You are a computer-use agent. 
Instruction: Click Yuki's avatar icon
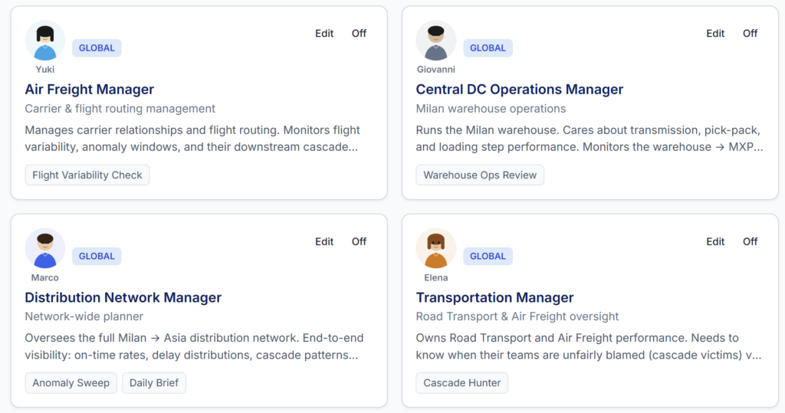tap(45, 41)
